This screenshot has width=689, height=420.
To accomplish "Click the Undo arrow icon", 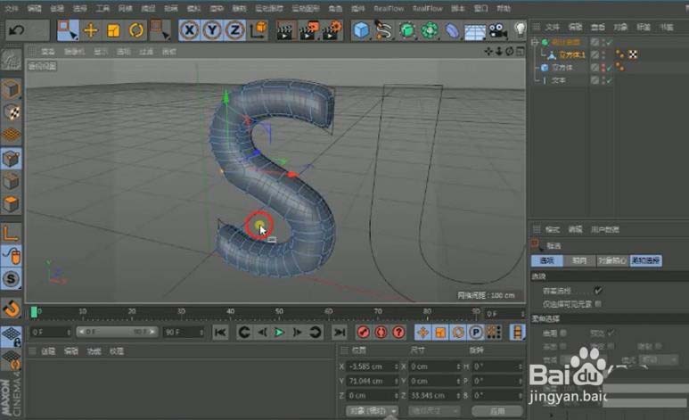I will pyautogui.click(x=15, y=30).
